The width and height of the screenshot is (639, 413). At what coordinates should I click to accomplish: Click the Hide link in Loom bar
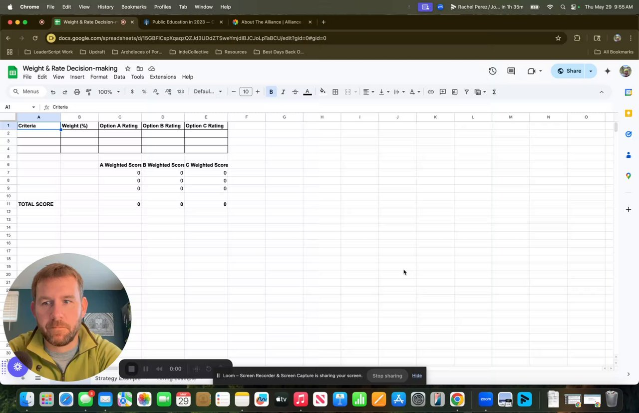pyautogui.click(x=417, y=376)
